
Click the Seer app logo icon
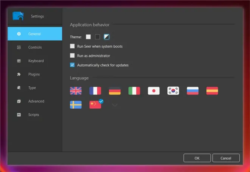[x=18, y=16]
